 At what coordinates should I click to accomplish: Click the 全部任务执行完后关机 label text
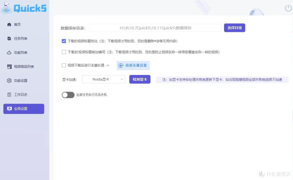[92, 95]
